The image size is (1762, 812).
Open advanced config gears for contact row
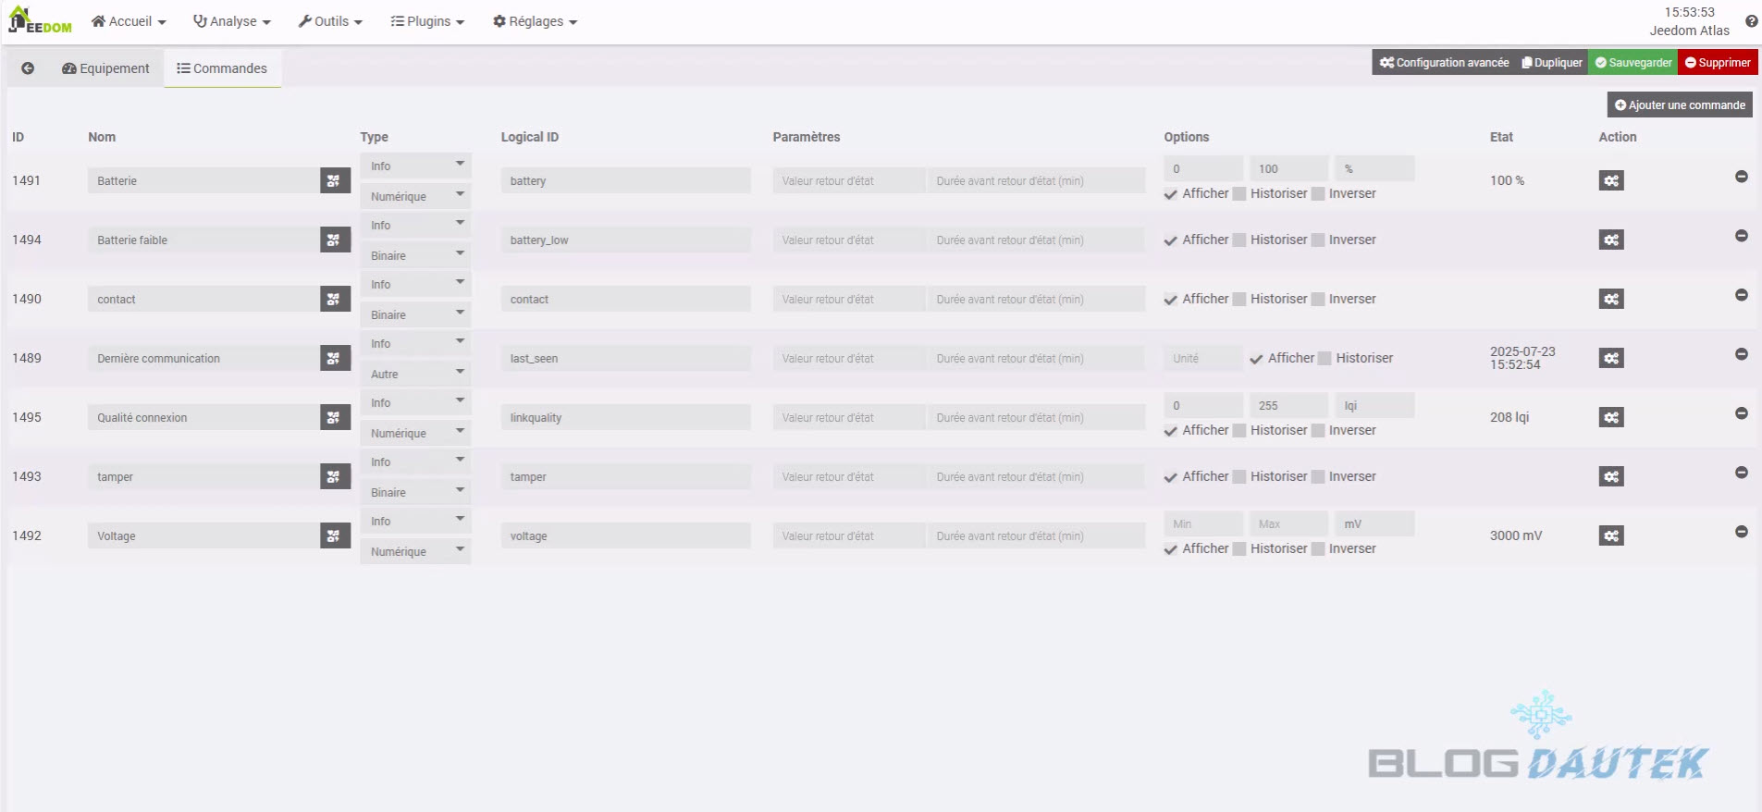[1610, 300]
